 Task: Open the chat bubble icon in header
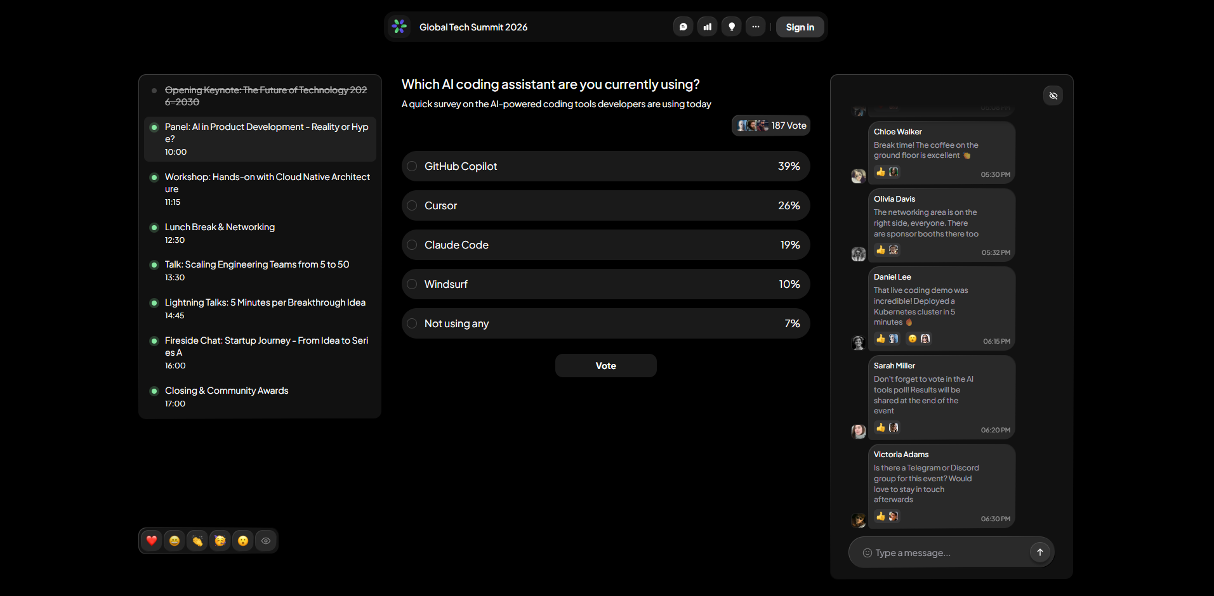click(x=683, y=27)
